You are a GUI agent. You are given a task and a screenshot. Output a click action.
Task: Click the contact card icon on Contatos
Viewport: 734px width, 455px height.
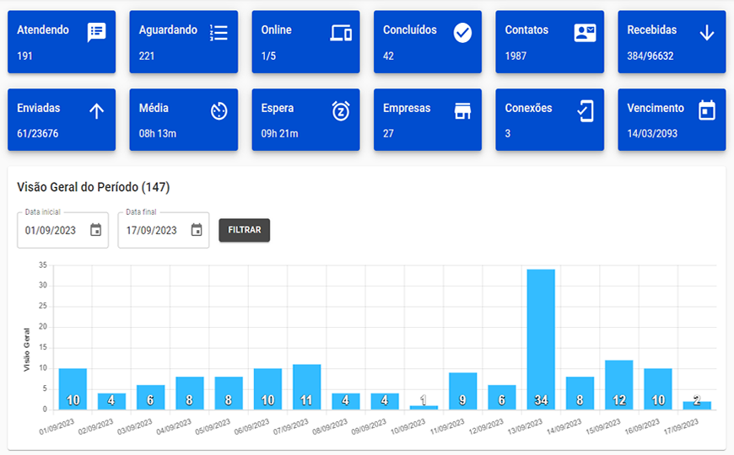[x=585, y=33]
